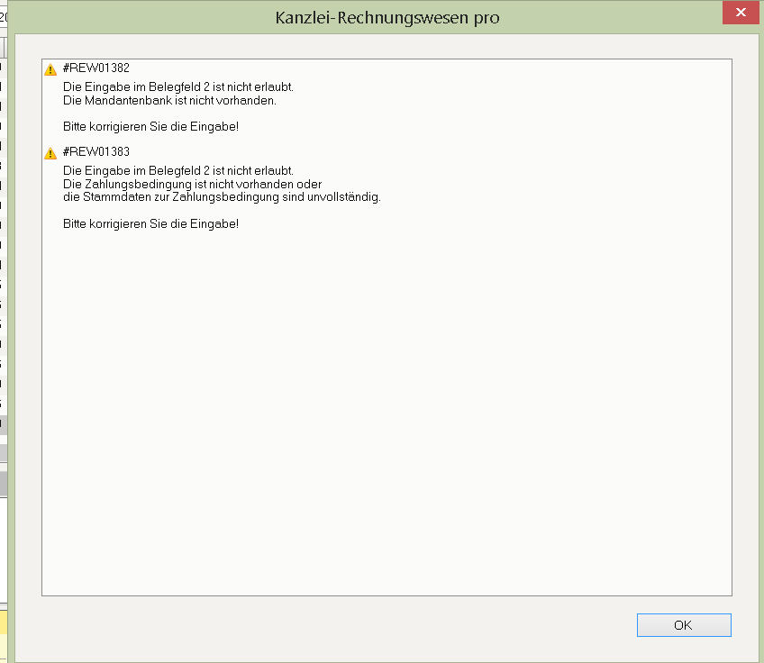Close the dialog with the red X
Viewport: 764px width, 663px height.
pos(740,13)
